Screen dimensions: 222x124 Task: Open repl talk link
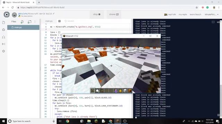point(170,14)
